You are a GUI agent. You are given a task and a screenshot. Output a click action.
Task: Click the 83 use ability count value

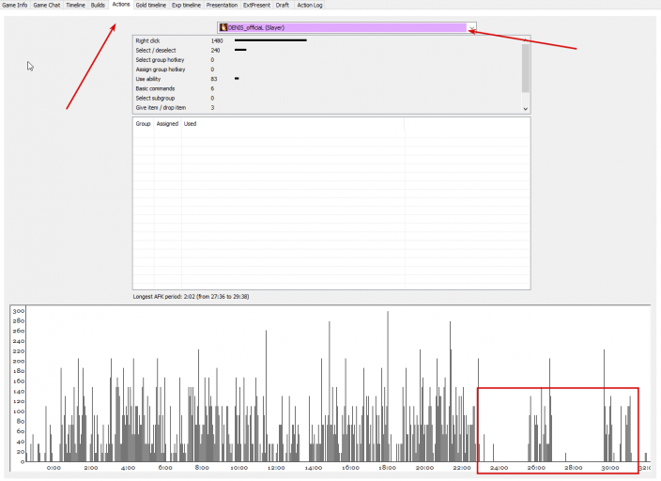214,79
